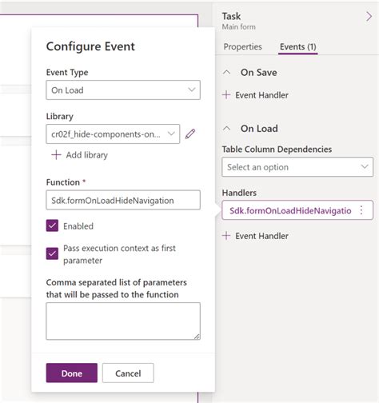This screenshot has width=379, height=403.
Task: Collapse the Task pane with right chevron
Action: (369, 17)
